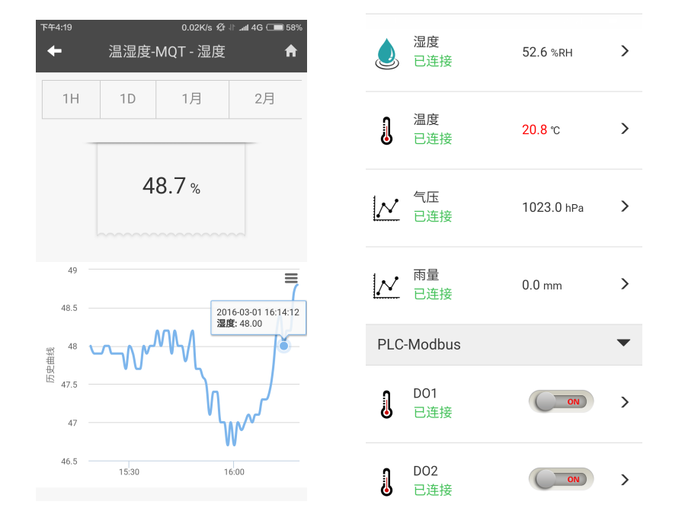
Task: Collapse the PLC-Modbus section
Action: [623, 343]
